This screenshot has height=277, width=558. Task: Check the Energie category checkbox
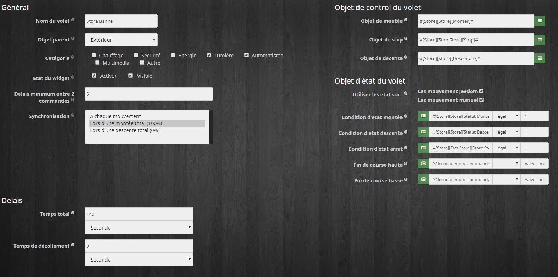173,55
